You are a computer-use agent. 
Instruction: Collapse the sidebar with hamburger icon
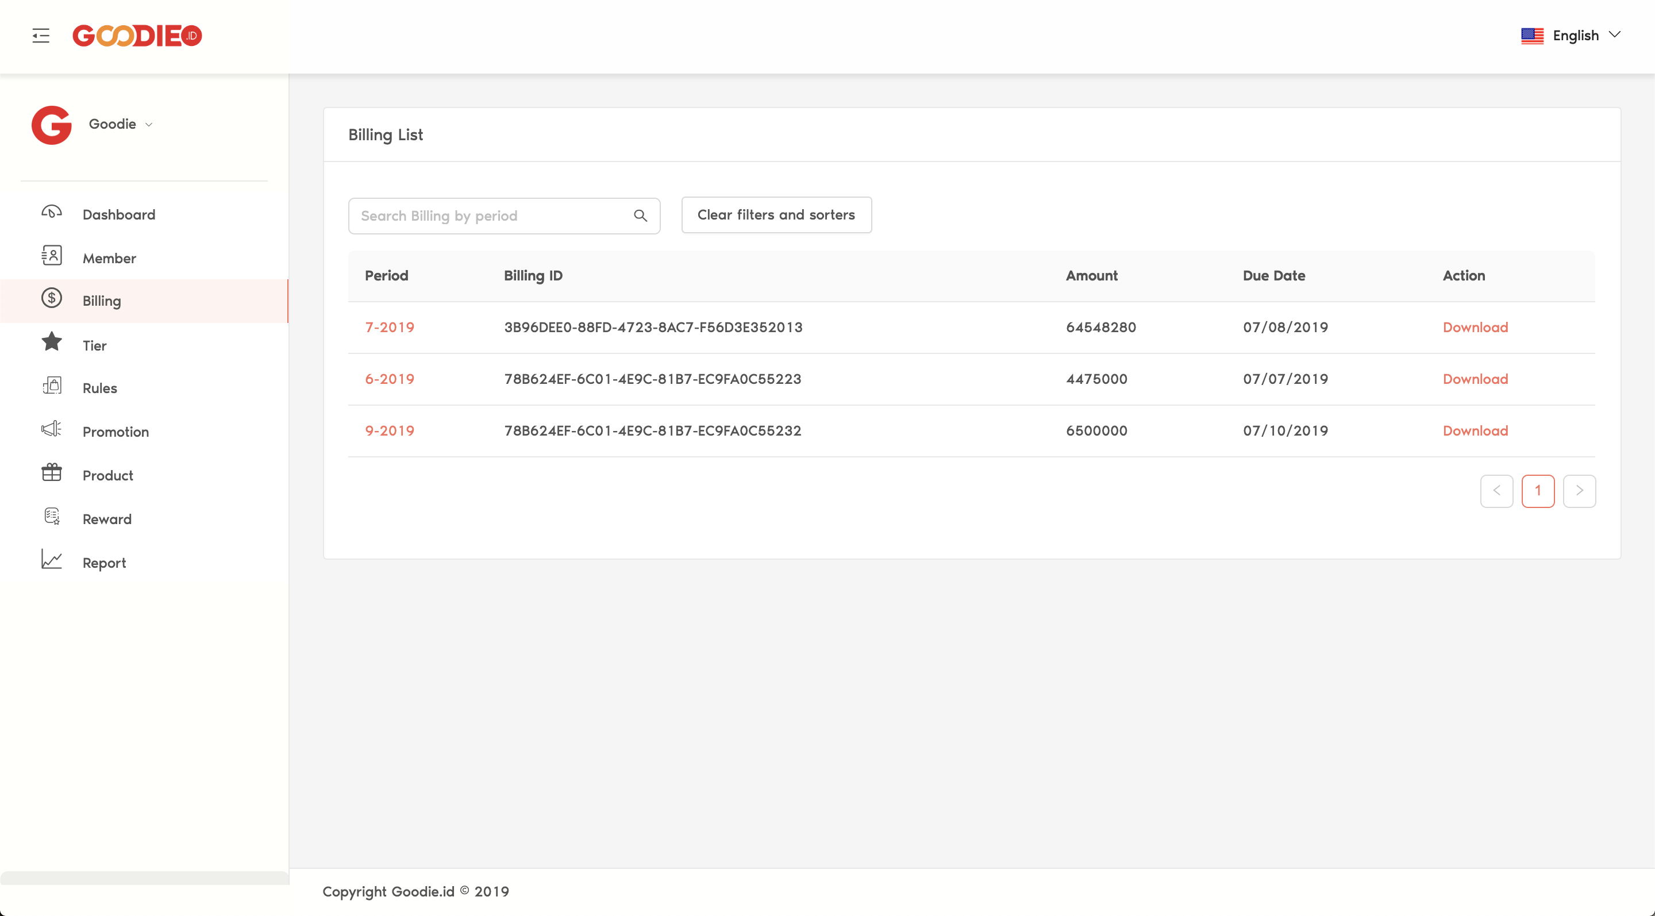click(40, 35)
